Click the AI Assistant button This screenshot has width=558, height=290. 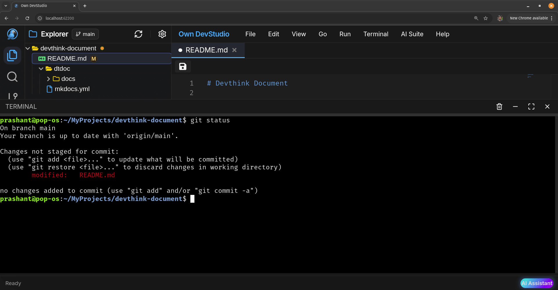click(537, 283)
